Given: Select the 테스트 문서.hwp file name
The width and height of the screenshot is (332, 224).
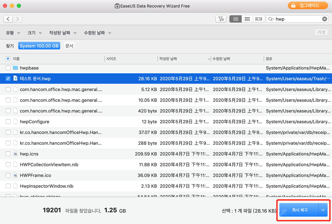Looking at the screenshot, I should pyautogui.click(x=35, y=78).
